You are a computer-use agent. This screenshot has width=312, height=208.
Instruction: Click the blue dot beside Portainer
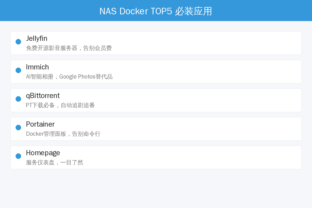(x=18, y=127)
